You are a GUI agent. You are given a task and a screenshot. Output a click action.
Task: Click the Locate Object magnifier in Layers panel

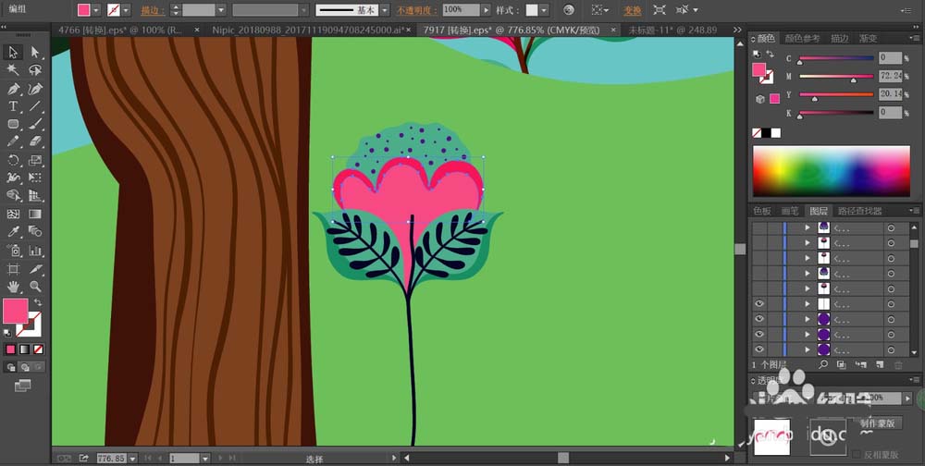tap(823, 365)
